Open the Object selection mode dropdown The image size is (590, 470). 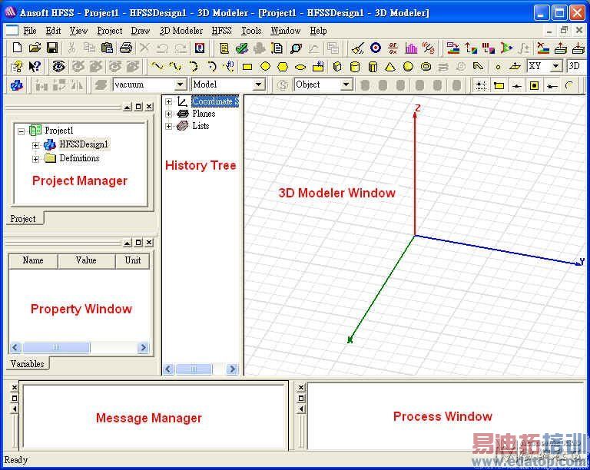(346, 85)
